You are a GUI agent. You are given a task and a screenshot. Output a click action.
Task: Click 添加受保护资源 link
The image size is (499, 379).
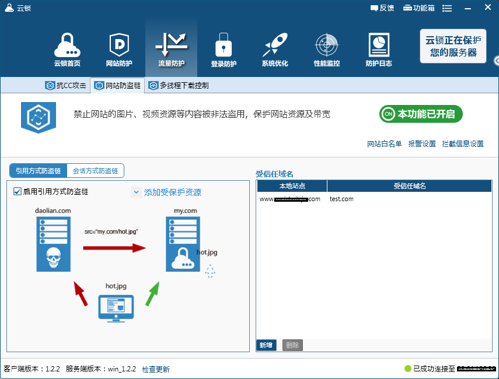173,192
